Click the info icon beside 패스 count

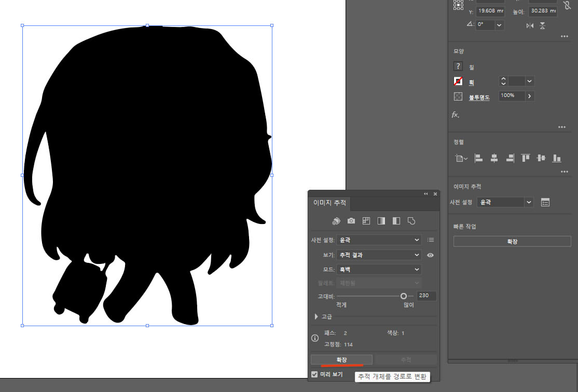[x=315, y=338]
